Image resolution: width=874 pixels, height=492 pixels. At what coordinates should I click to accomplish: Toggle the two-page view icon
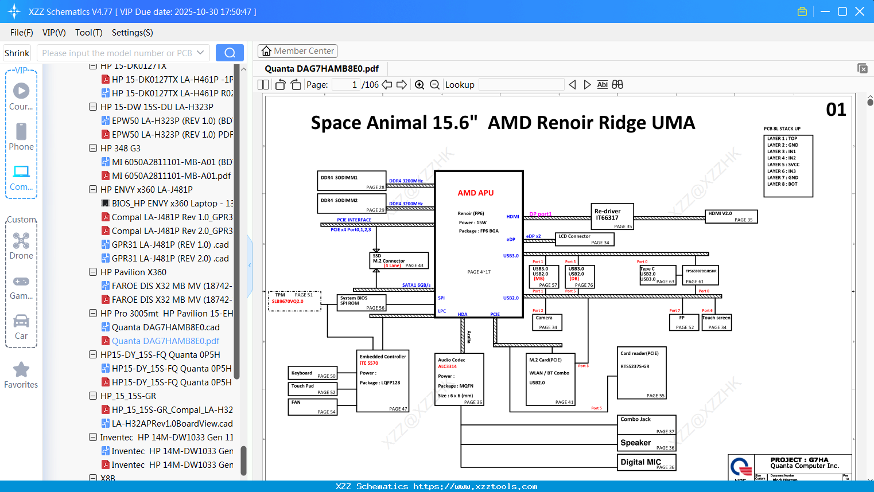pos(263,85)
